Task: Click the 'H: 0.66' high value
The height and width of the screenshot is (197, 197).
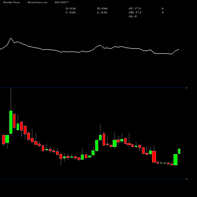Action: coord(102,8)
